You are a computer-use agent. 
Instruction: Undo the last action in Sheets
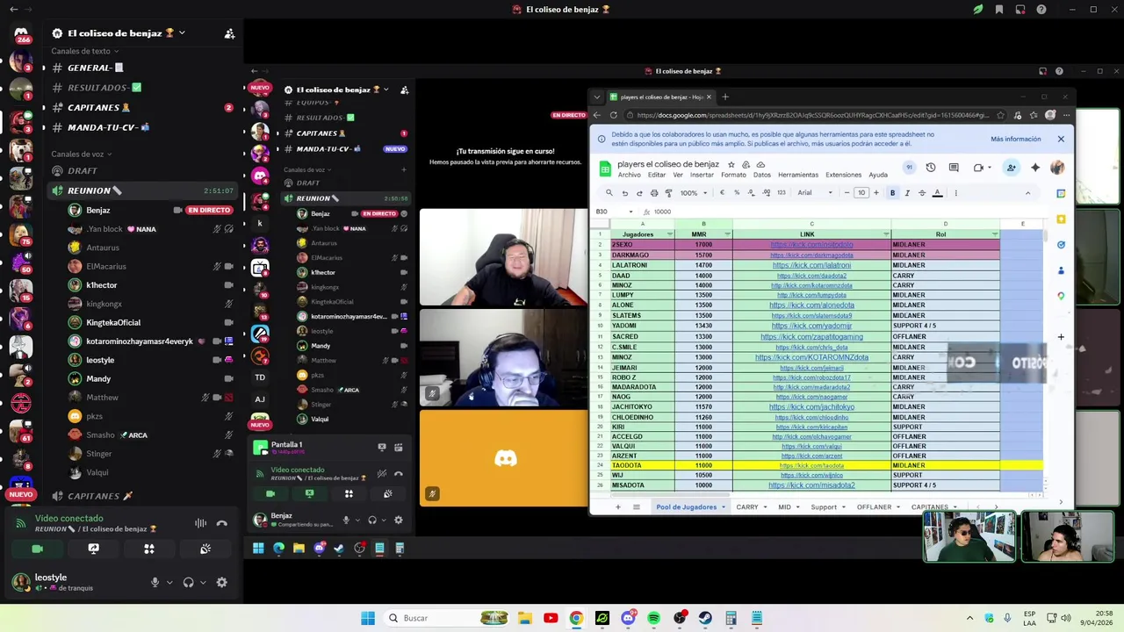coord(624,193)
